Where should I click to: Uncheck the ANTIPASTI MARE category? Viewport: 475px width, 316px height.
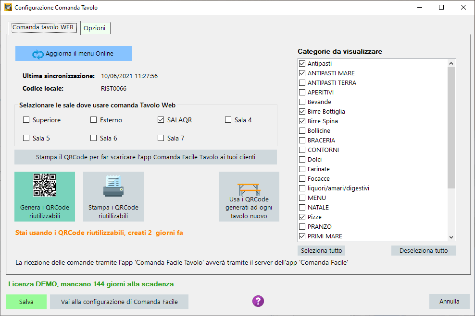pyautogui.click(x=302, y=73)
